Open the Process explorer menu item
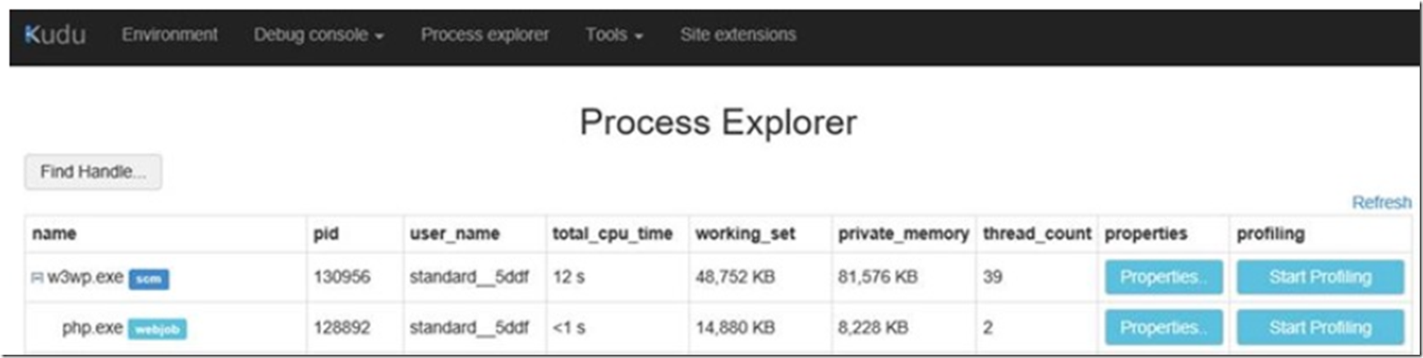The image size is (1423, 358). 484,34
